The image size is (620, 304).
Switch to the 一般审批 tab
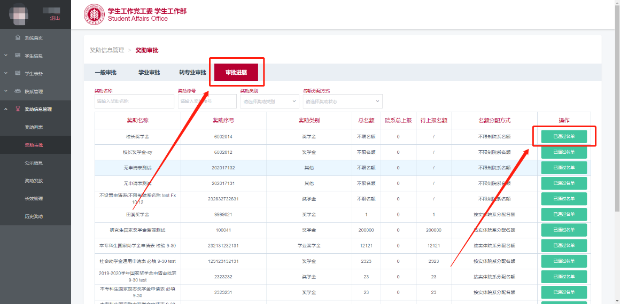point(105,73)
